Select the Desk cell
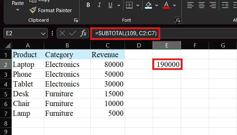 [x=28, y=94]
